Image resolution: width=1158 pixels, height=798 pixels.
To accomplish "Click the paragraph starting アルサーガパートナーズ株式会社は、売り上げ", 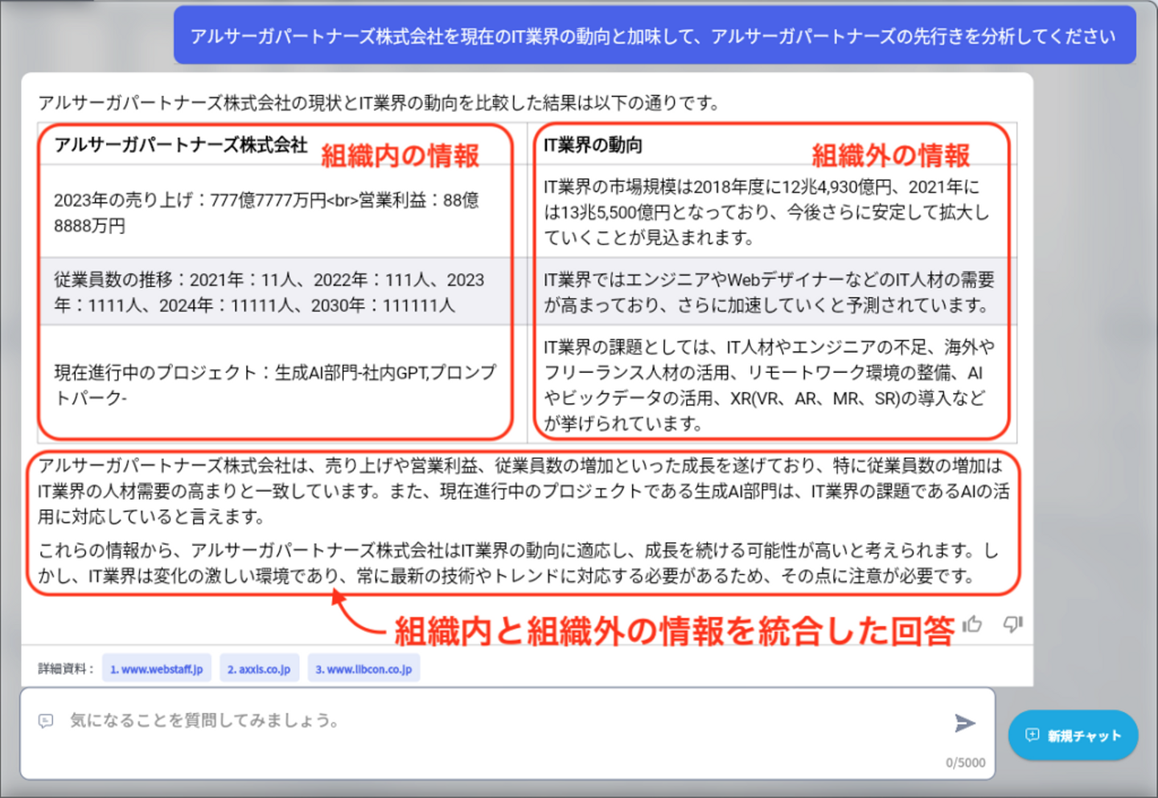I will point(524,491).
